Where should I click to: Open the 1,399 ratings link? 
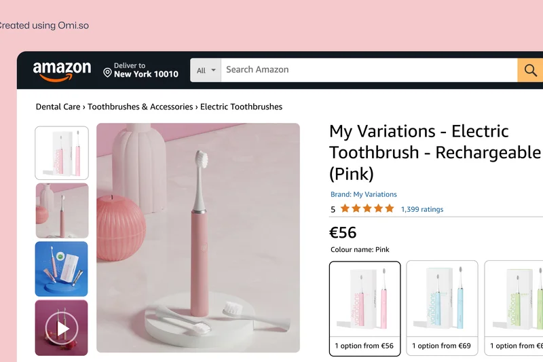(422, 209)
